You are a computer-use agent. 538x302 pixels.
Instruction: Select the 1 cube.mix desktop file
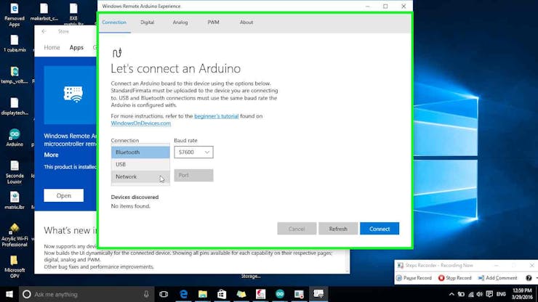pyautogui.click(x=15, y=44)
